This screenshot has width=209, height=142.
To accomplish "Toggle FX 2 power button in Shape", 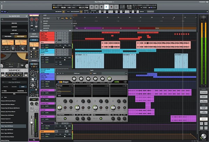I will pos(101,119).
